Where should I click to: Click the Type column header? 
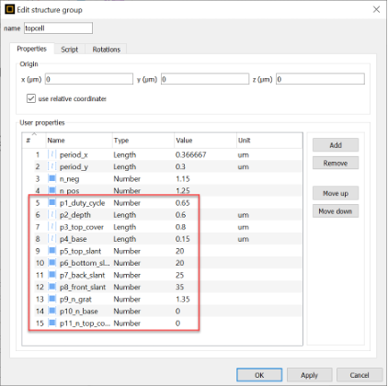tap(143, 141)
